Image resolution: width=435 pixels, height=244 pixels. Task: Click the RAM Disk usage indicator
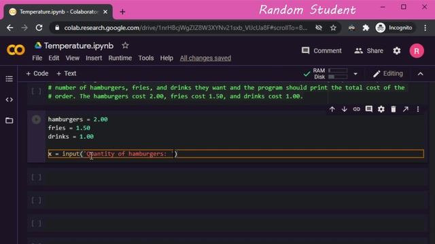pyautogui.click(x=330, y=74)
